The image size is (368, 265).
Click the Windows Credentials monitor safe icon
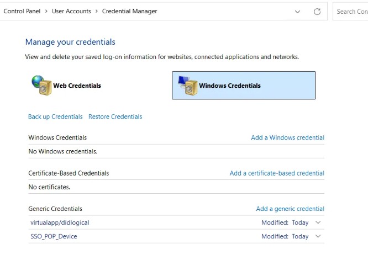pyautogui.click(x=187, y=86)
